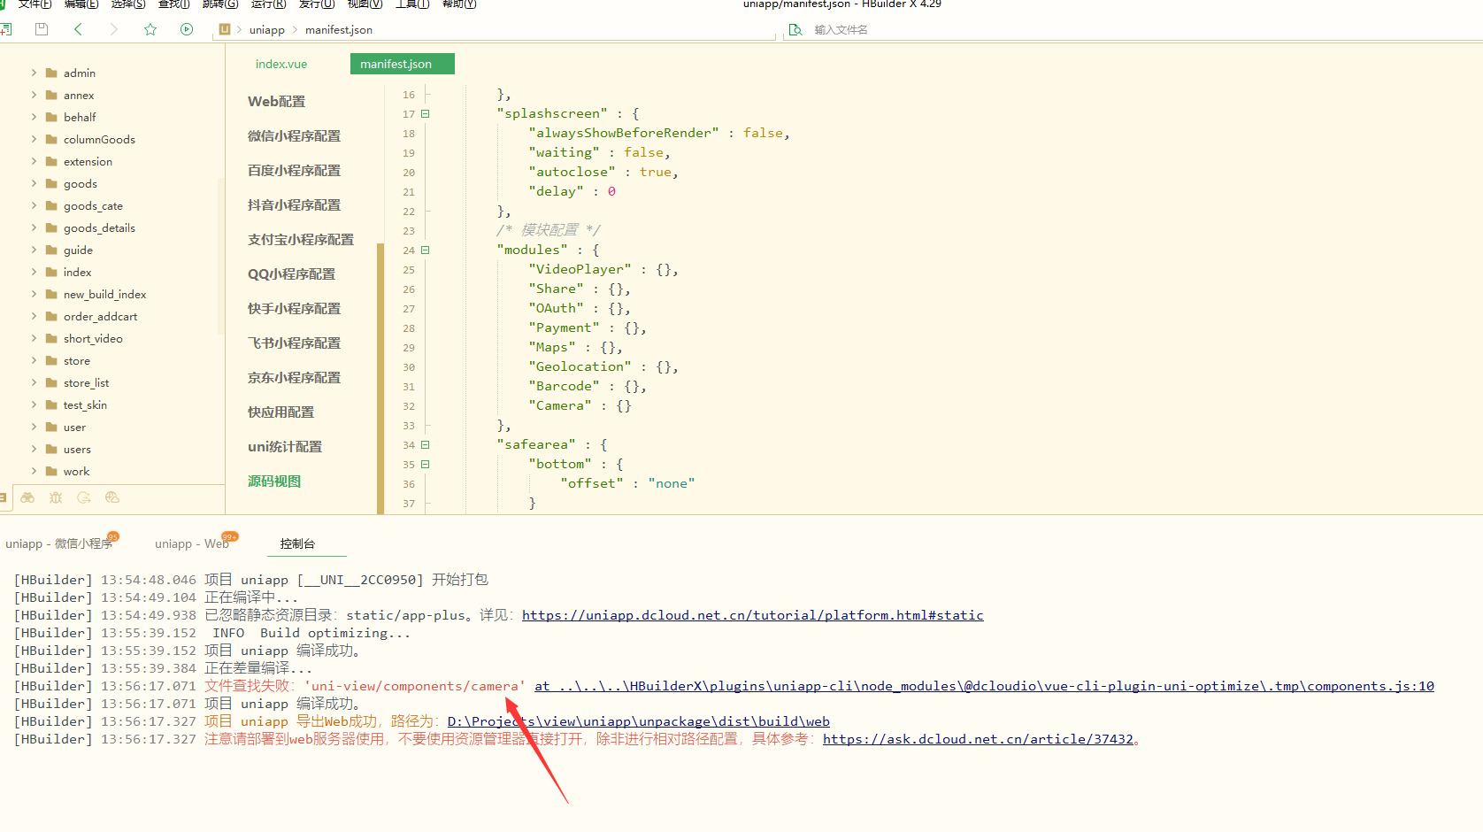Open the 发行(U) menu
Viewport: 1483px width, 832px height.
point(317,4)
